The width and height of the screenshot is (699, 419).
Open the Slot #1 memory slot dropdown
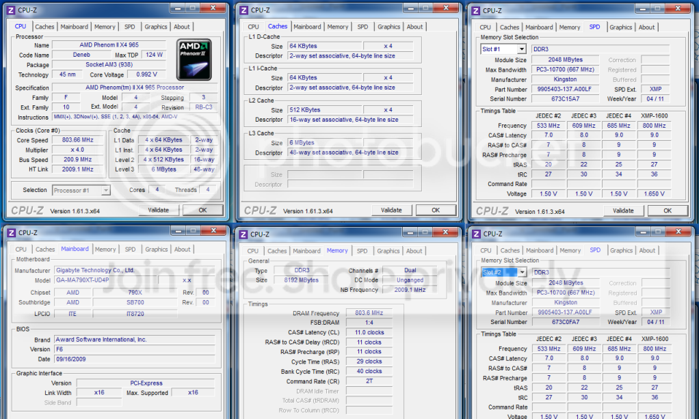522,49
